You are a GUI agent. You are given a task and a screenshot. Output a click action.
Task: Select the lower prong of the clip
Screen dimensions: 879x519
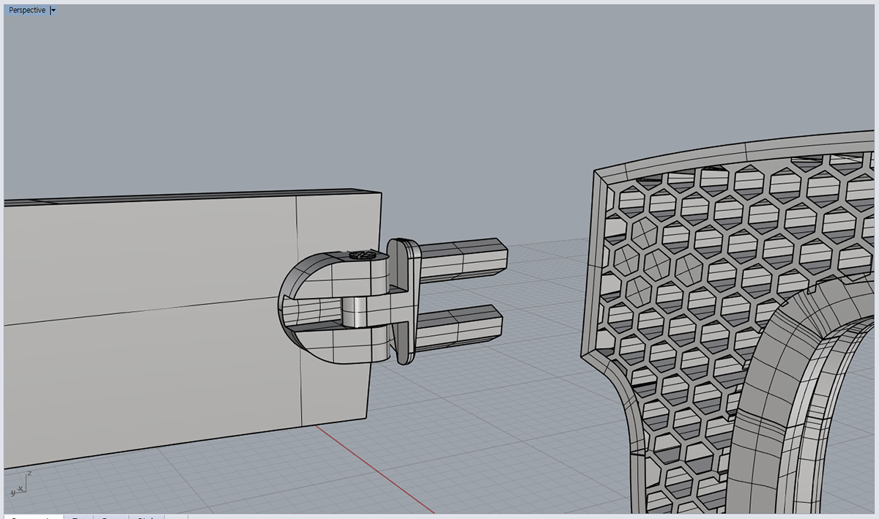tap(461, 324)
